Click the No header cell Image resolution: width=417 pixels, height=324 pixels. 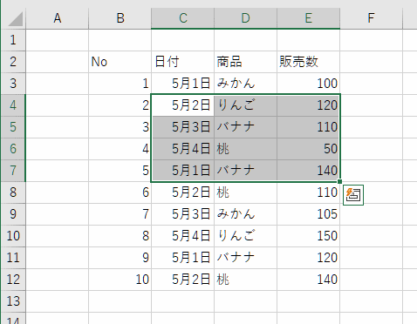pyautogui.click(x=120, y=62)
